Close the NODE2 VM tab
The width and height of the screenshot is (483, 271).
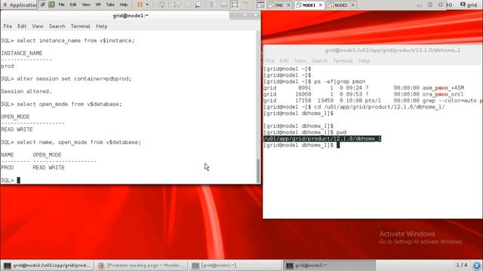(353, 5)
